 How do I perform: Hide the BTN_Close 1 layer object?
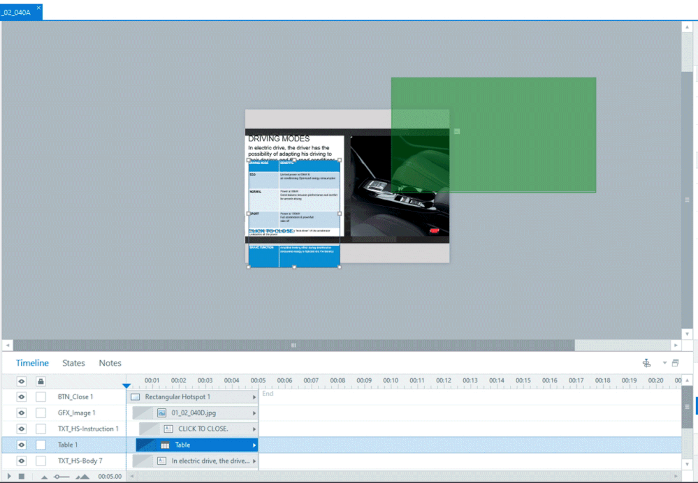point(22,396)
